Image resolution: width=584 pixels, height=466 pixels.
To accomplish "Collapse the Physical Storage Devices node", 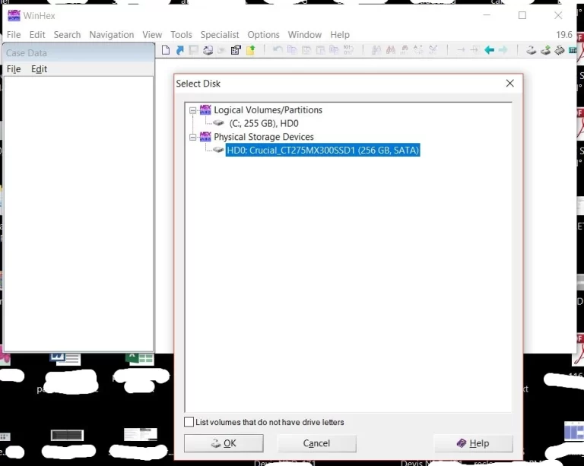I will coord(192,137).
